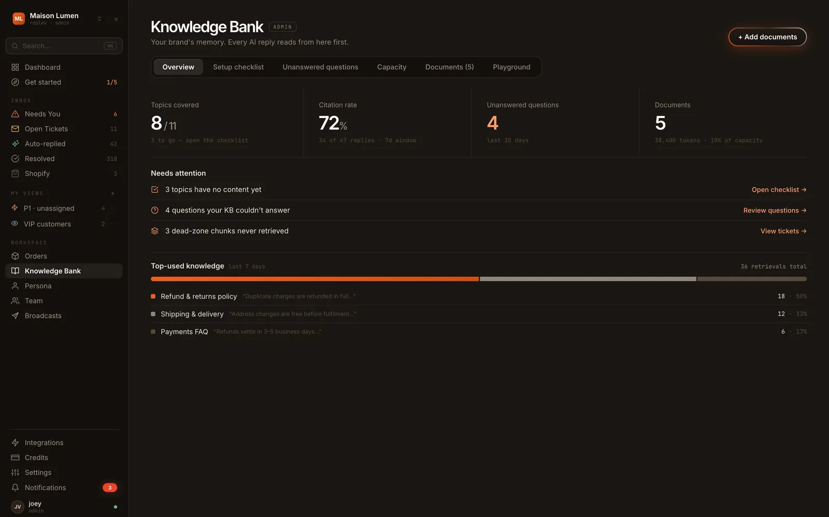Select the Needs You warning triangle icon
Viewport: 829px width, 517px height.
pos(15,114)
